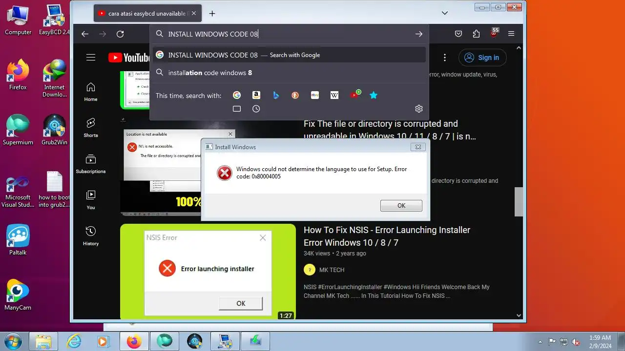
Task: Open Windows Media Player from the taskbar
Action: click(x=104, y=341)
